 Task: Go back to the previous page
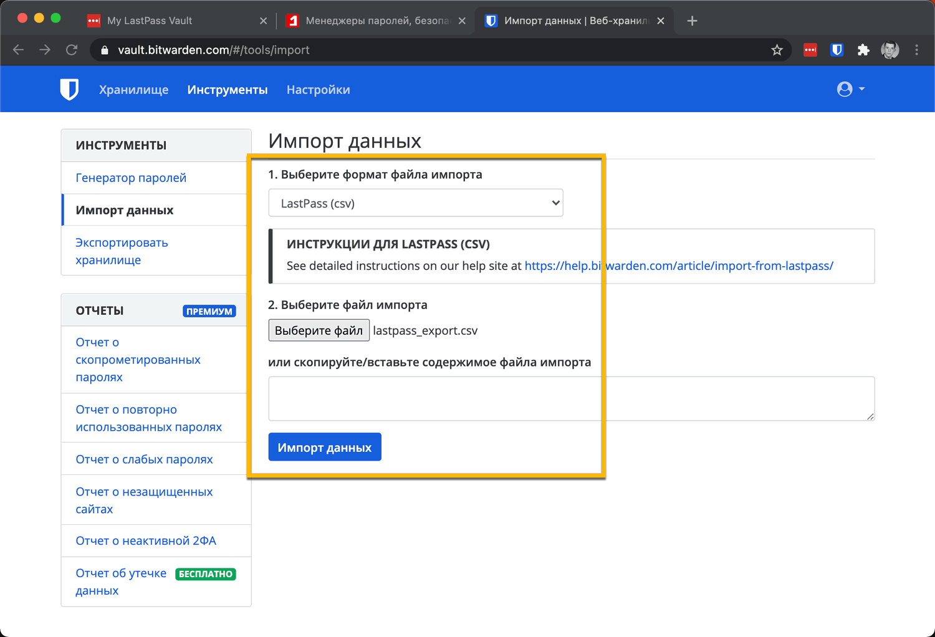coord(19,50)
